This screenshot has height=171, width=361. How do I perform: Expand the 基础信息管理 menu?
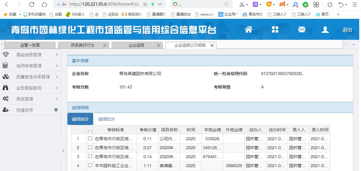click(30, 55)
